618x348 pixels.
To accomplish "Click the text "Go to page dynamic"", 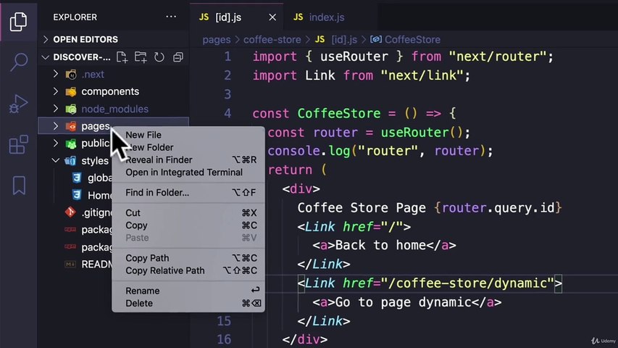I will [x=404, y=302].
